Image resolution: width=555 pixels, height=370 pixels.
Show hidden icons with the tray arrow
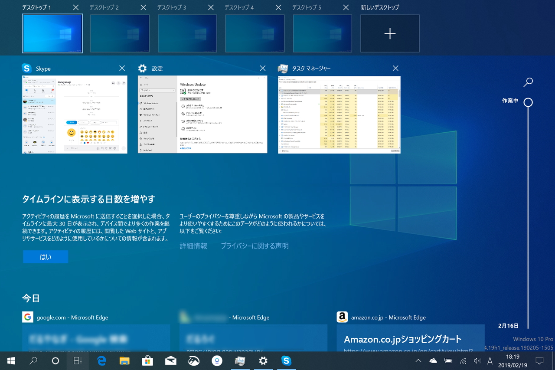click(x=418, y=360)
